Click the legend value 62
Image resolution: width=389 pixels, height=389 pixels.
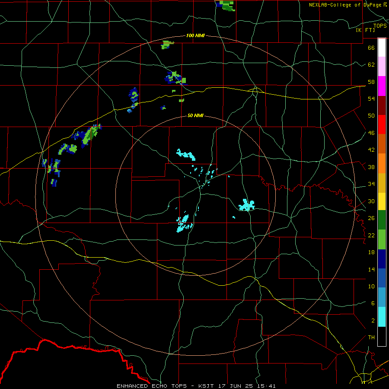[x=371, y=65]
